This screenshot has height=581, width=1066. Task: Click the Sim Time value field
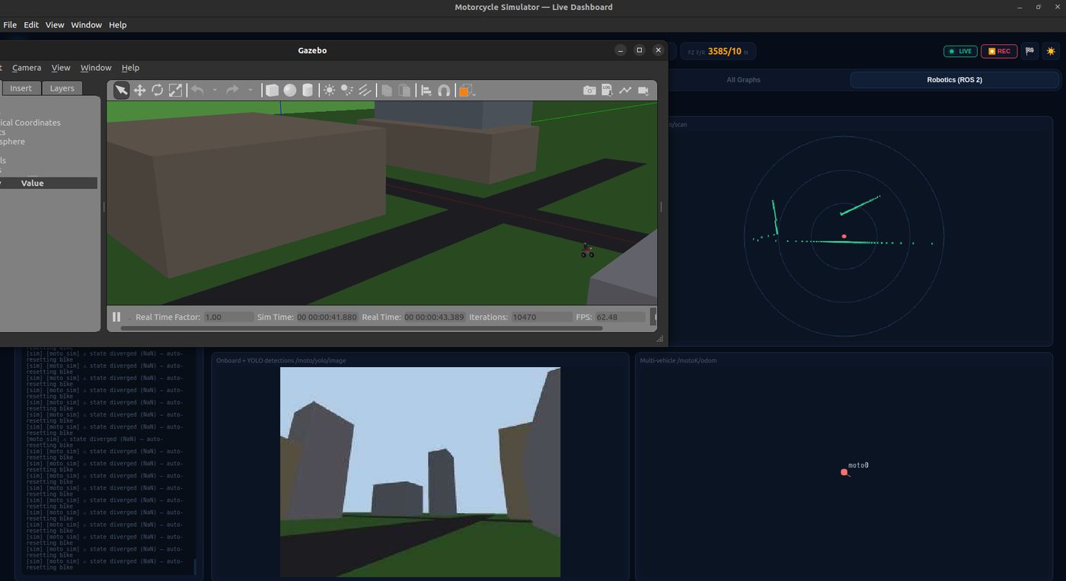point(327,317)
